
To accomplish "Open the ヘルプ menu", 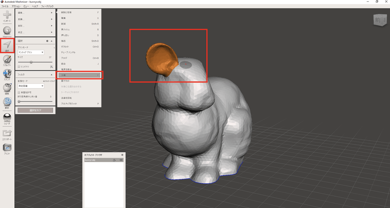I will coord(35,6).
